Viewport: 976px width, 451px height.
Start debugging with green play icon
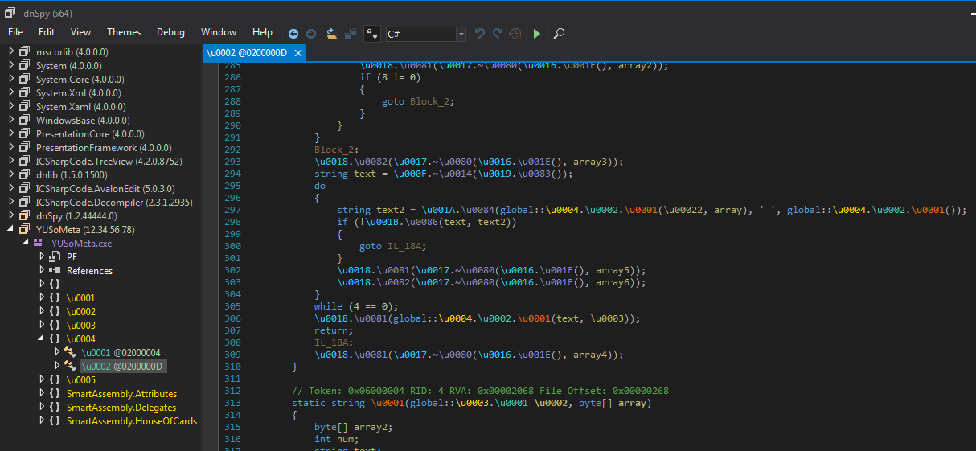(537, 34)
